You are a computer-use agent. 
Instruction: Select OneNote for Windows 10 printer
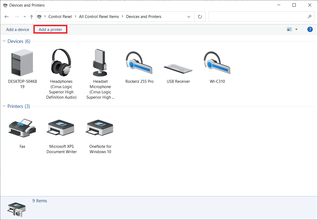pos(100,128)
